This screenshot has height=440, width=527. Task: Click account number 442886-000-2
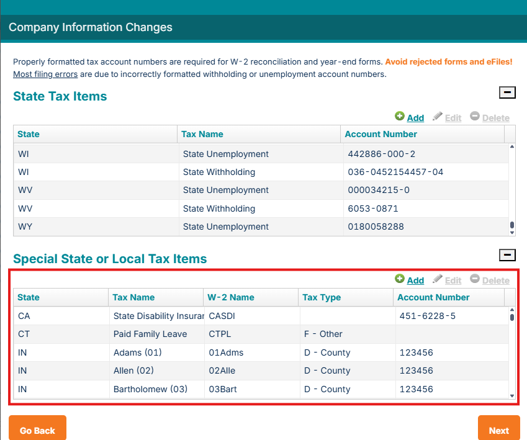tap(382, 154)
